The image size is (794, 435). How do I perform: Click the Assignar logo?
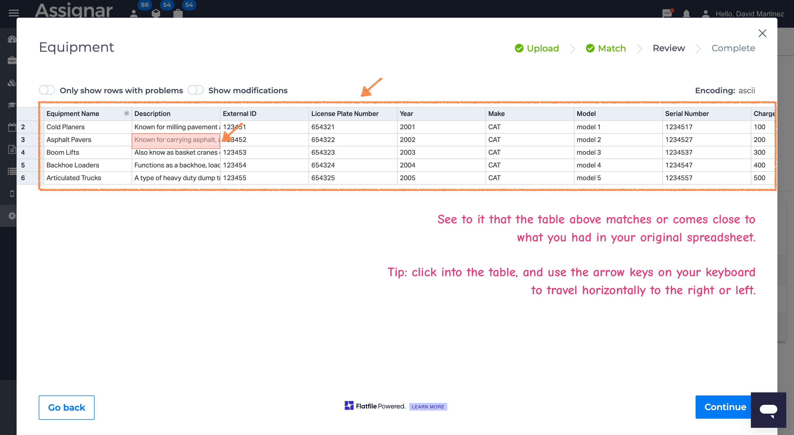click(x=74, y=10)
